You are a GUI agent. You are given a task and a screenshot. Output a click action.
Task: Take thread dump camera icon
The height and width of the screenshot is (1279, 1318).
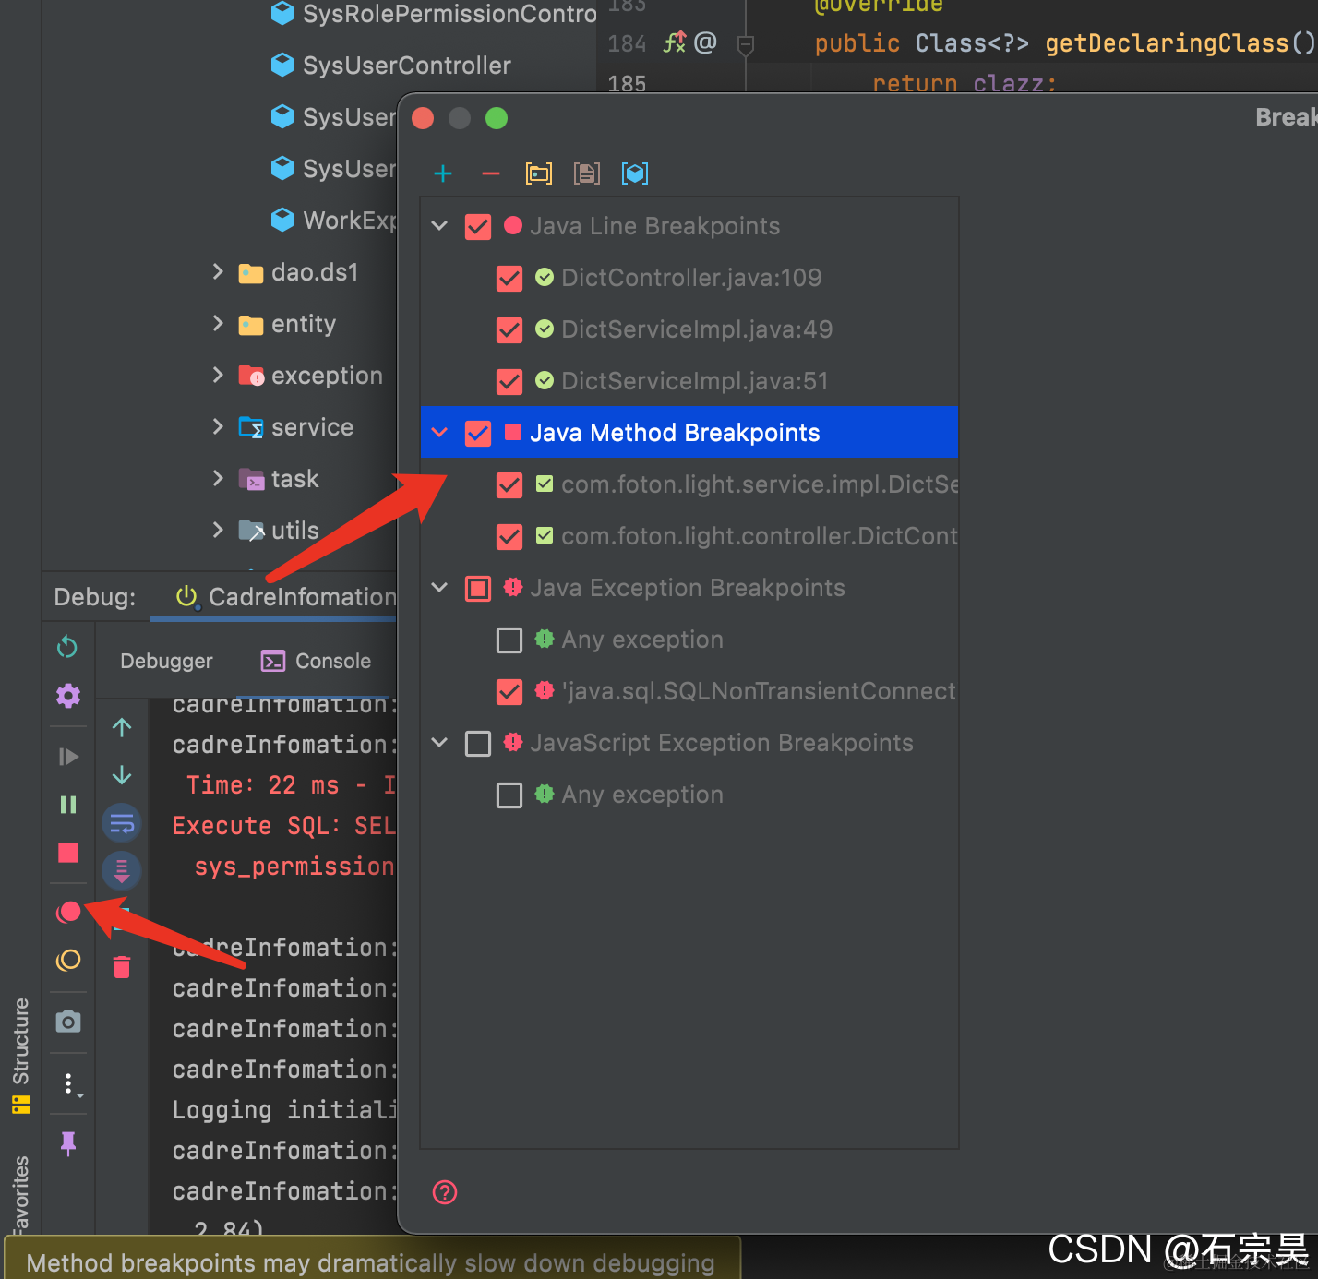coord(68,1022)
